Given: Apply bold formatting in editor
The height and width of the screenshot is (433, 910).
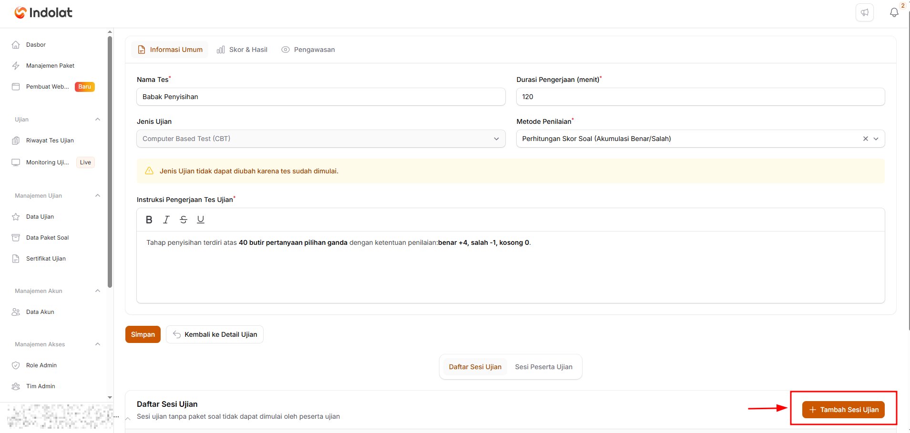Looking at the screenshot, I should coord(149,220).
